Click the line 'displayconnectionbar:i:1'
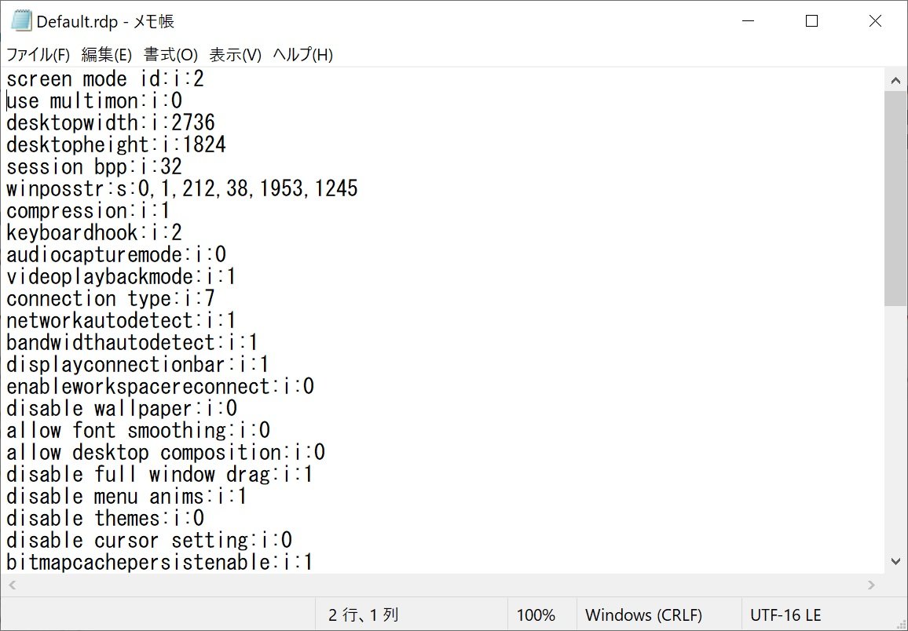Screen dimensions: 908x631 (137, 364)
